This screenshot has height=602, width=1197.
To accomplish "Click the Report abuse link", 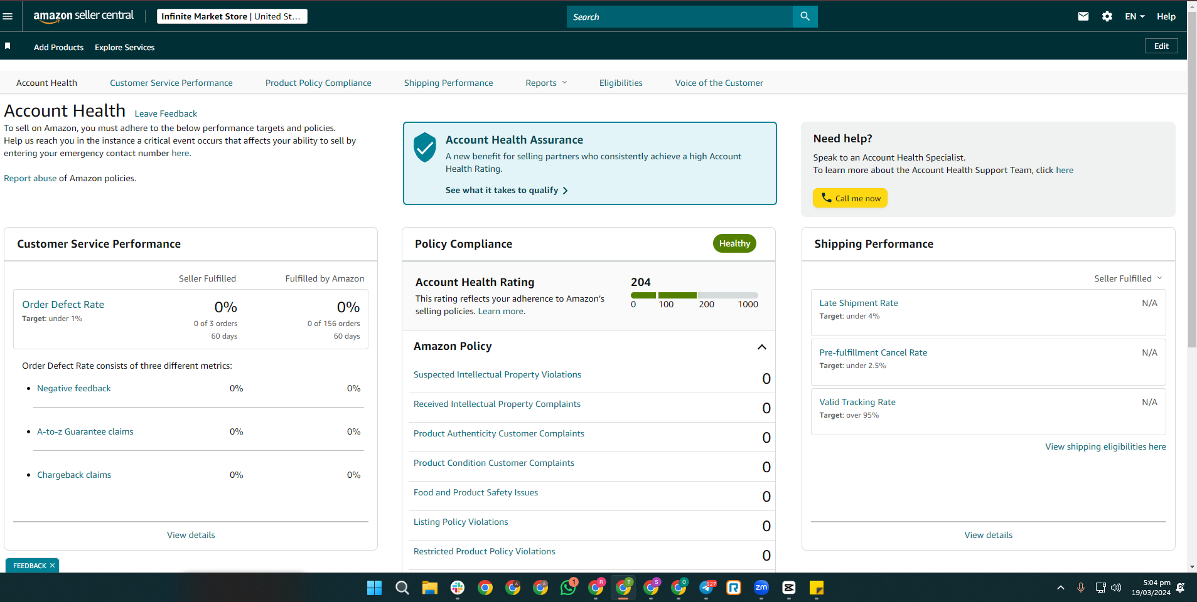I will 30,178.
